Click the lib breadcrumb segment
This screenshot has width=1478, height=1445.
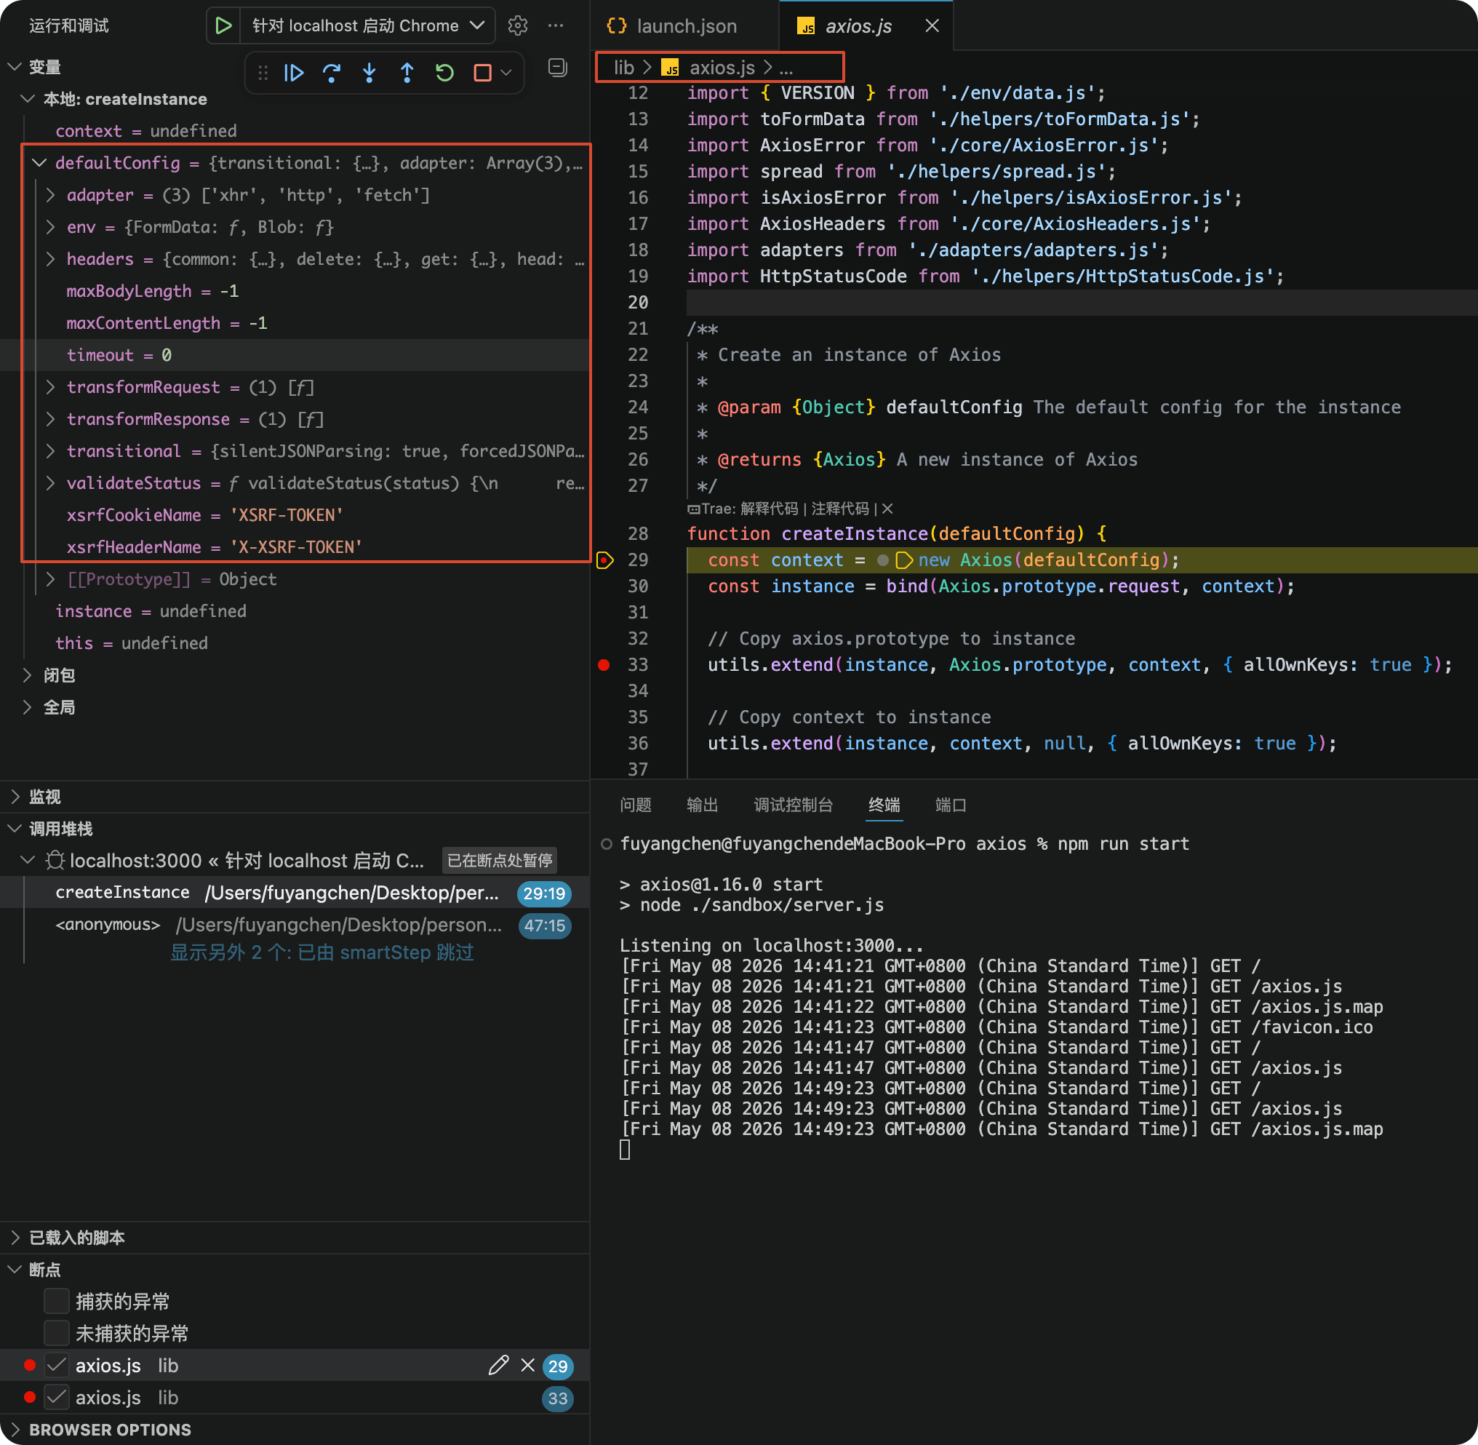click(x=623, y=68)
